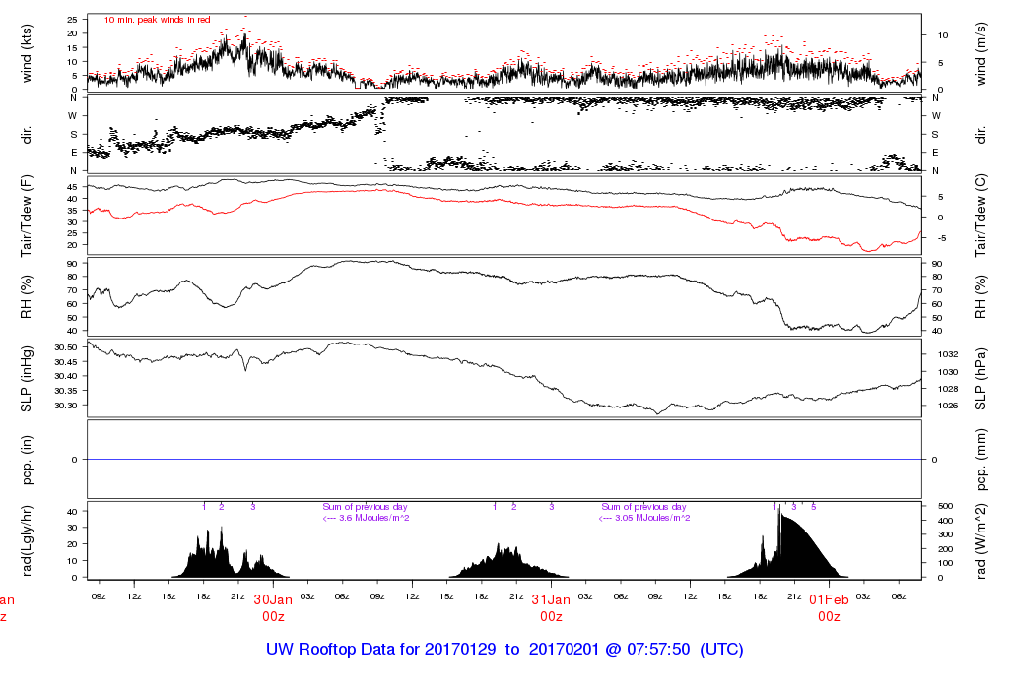The width and height of the screenshot is (1009, 689).
Task: Click the 'pcp. (mm)' axis label
Action: (x=980, y=460)
